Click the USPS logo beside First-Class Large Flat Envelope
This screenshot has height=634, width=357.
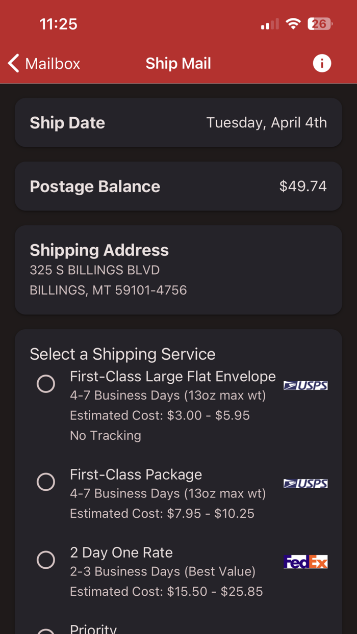coord(305,385)
